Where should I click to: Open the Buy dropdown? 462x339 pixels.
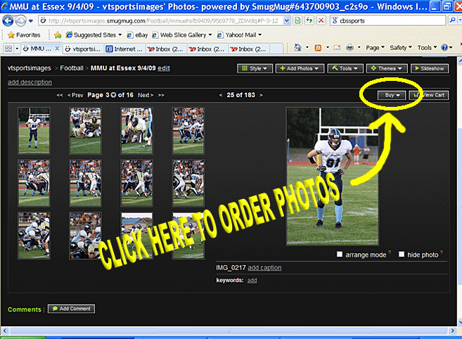pos(392,95)
